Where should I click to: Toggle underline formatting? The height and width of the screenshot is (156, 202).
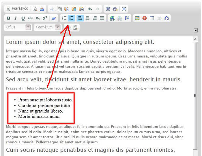click(x=23, y=18)
